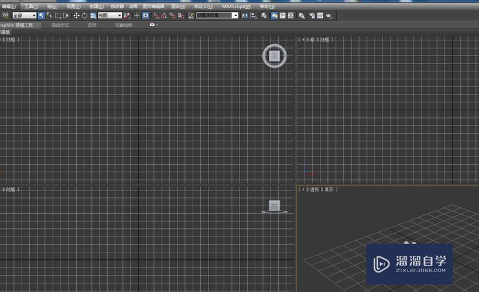479x292 pixels.
Task: Toggle Percent Snap on the toolbar
Action: 173,15
